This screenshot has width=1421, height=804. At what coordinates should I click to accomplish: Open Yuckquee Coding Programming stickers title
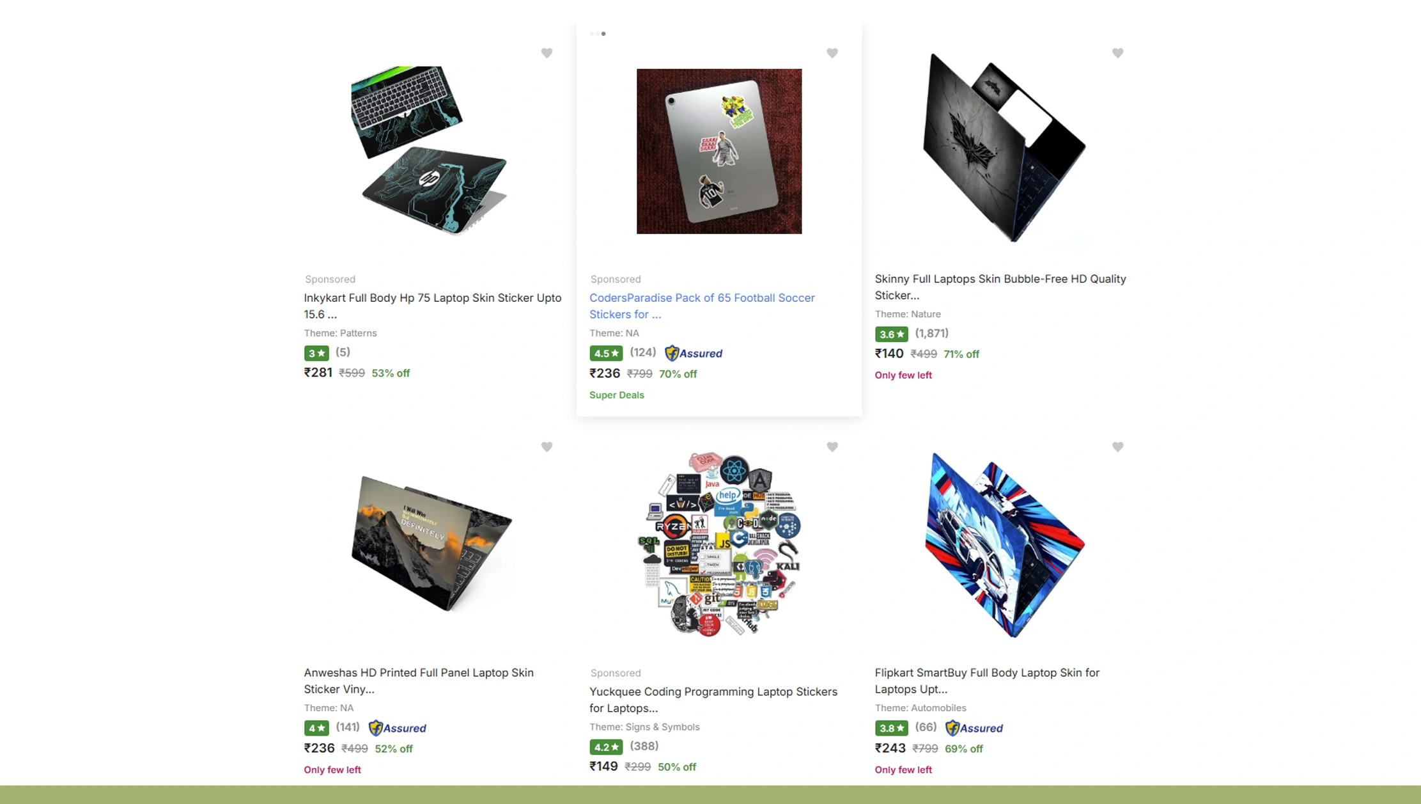click(713, 700)
